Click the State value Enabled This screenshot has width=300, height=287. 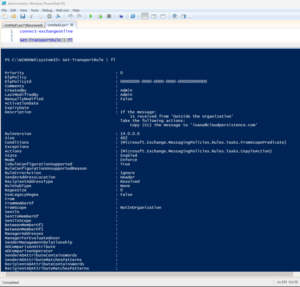tap(129, 155)
